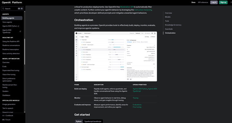This screenshot has width=232, height=123.
Task: Open the Cookbook link in sidebar footer
Action: pyautogui.click(x=9, y=116)
